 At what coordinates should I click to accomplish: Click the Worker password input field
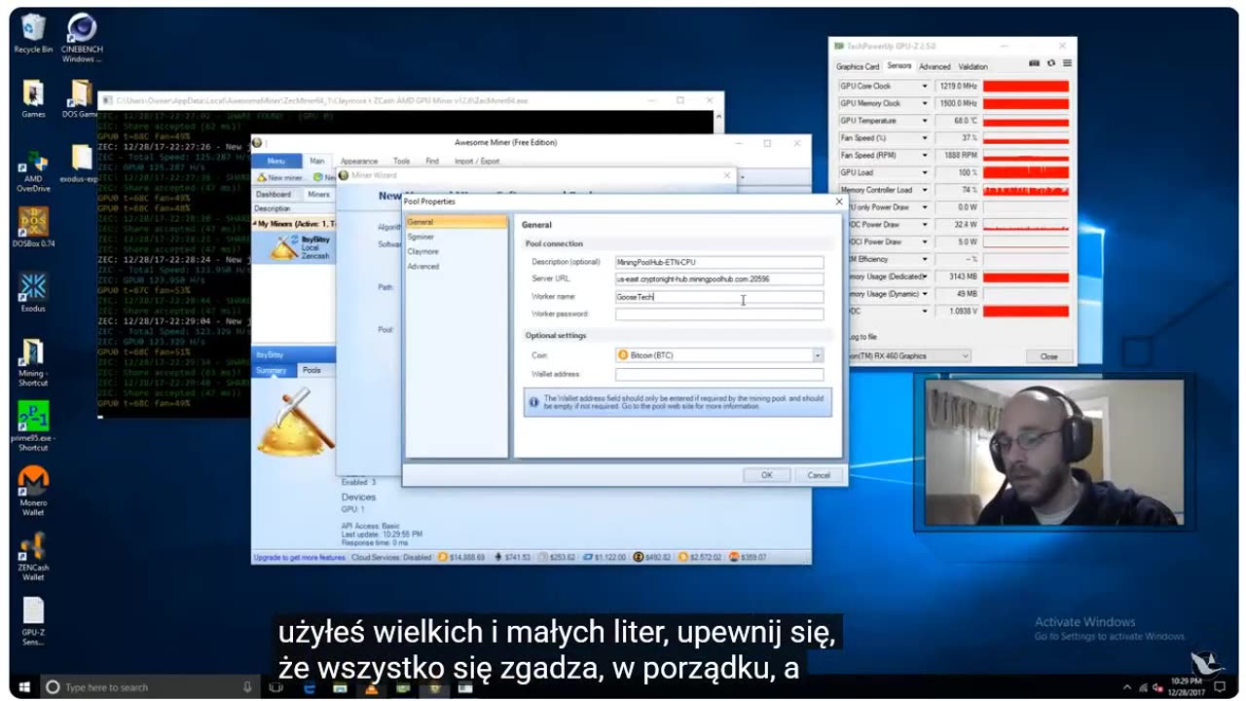(719, 314)
